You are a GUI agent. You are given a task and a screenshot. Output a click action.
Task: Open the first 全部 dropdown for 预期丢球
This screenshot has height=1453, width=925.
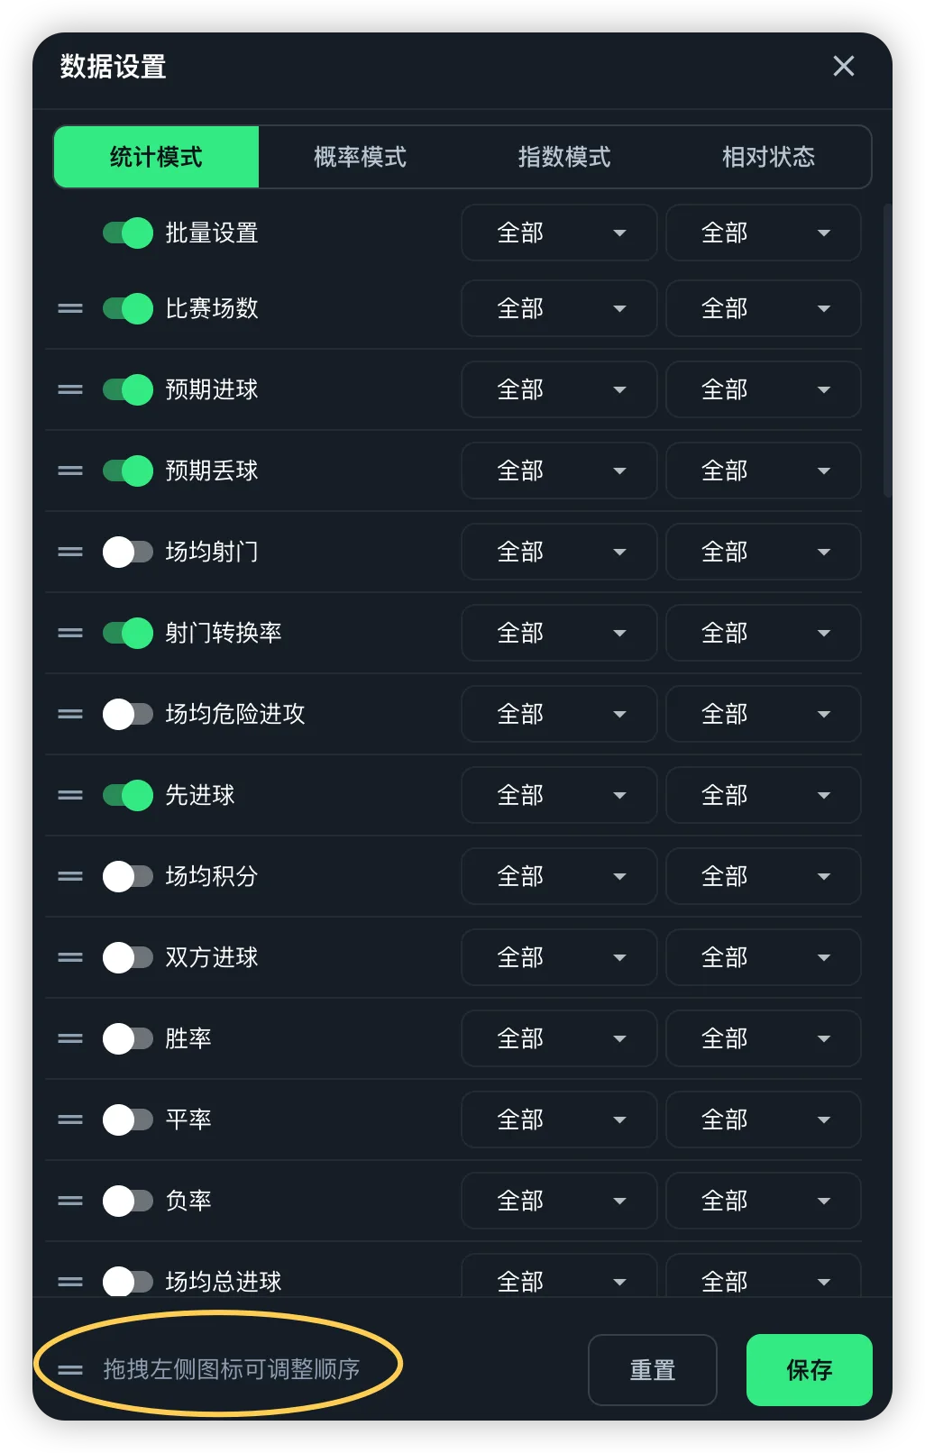tap(559, 471)
